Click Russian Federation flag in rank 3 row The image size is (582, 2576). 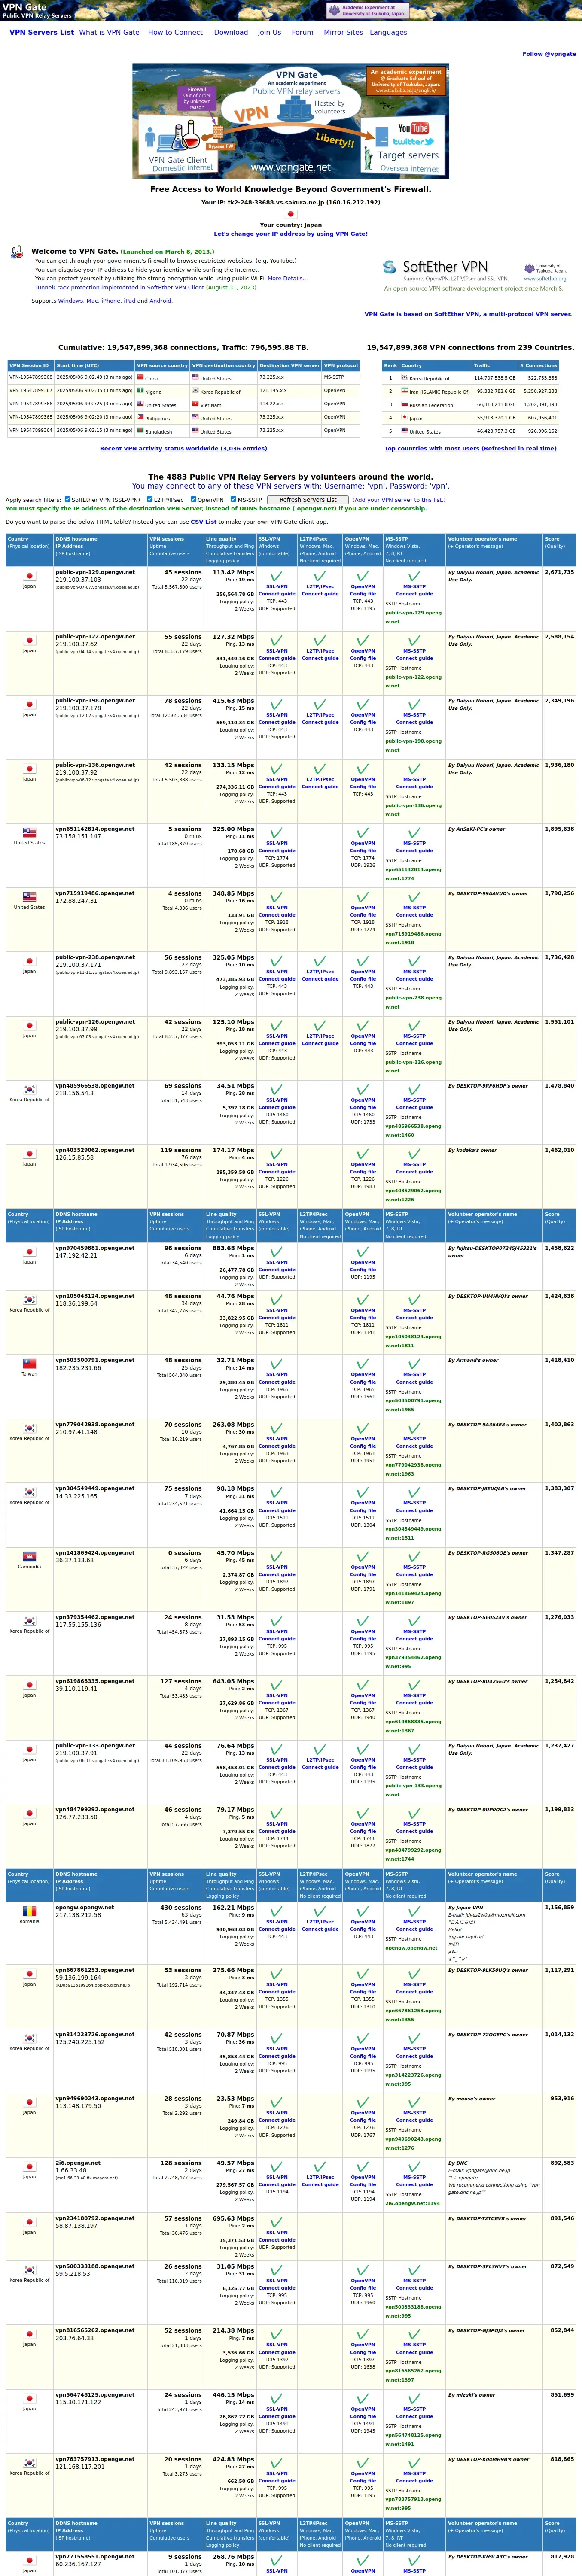click(x=405, y=404)
